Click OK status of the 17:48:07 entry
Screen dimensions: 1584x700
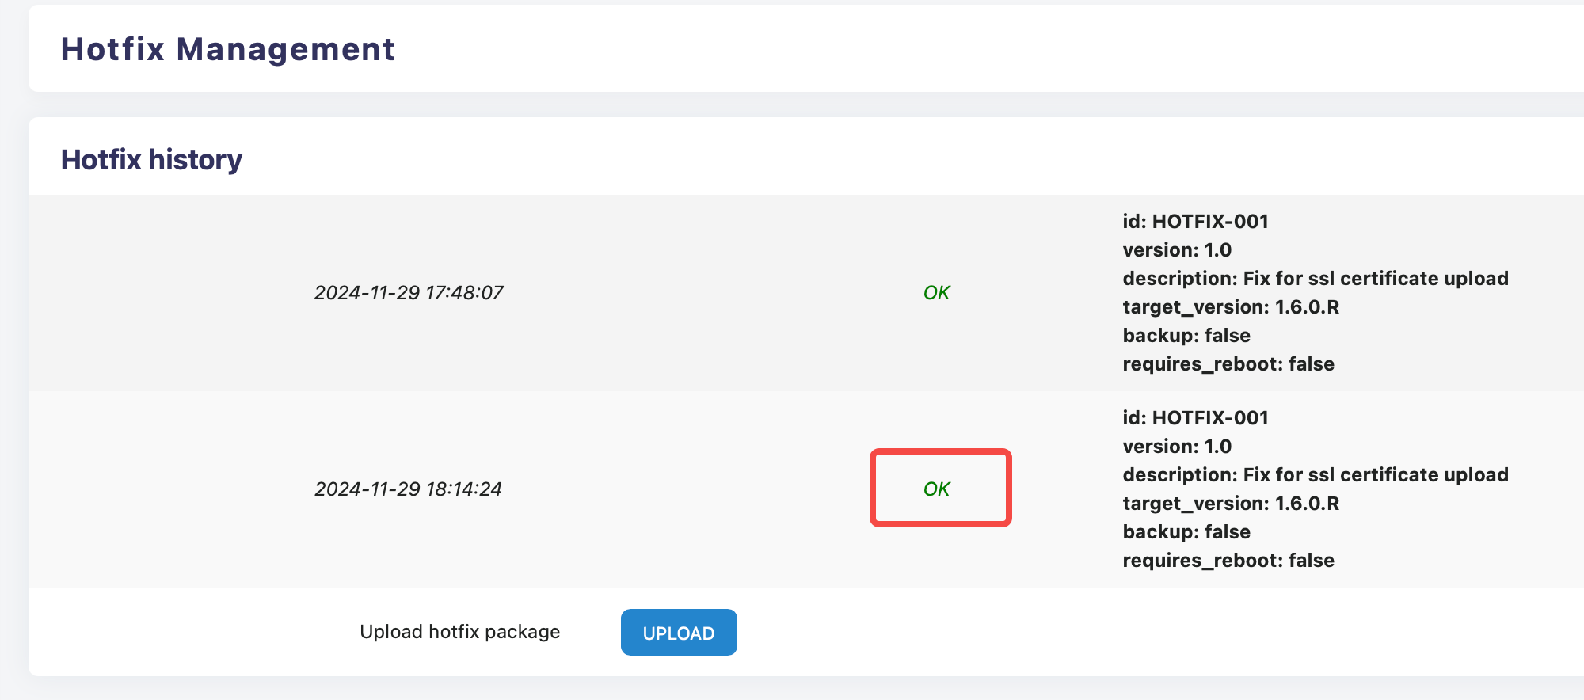tap(936, 293)
